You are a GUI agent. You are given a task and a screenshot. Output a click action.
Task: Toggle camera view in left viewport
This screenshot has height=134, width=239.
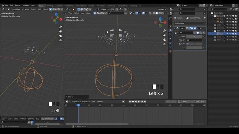(60, 36)
